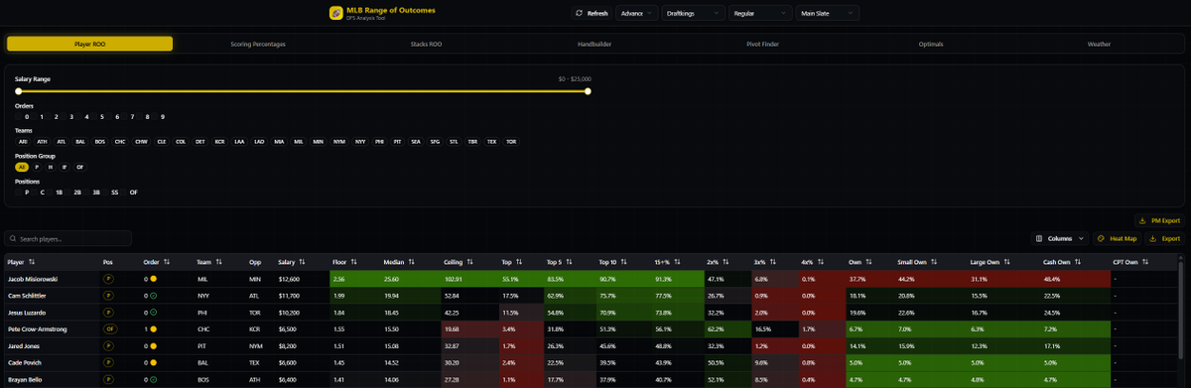This screenshot has height=388, width=1191.
Task: Open the Columns dropdown
Action: click(x=1060, y=238)
